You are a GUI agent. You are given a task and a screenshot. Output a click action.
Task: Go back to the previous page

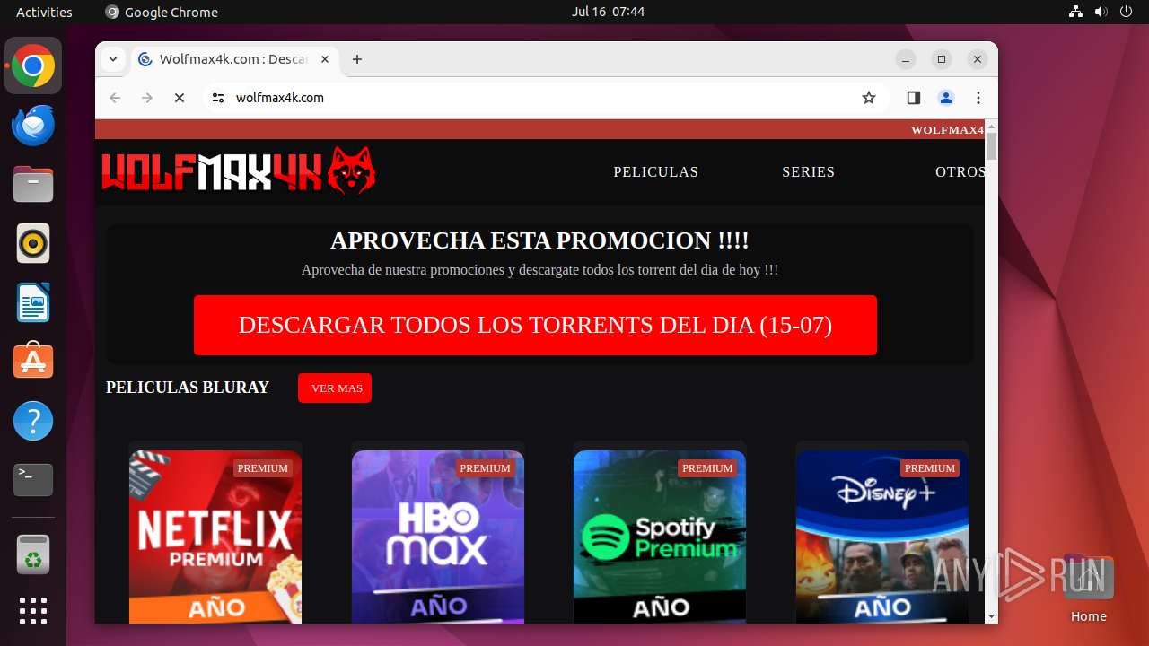pos(115,98)
